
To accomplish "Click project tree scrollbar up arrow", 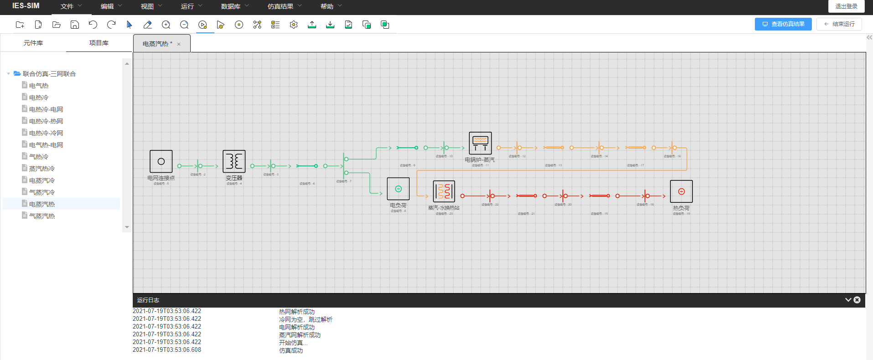I will [x=127, y=64].
